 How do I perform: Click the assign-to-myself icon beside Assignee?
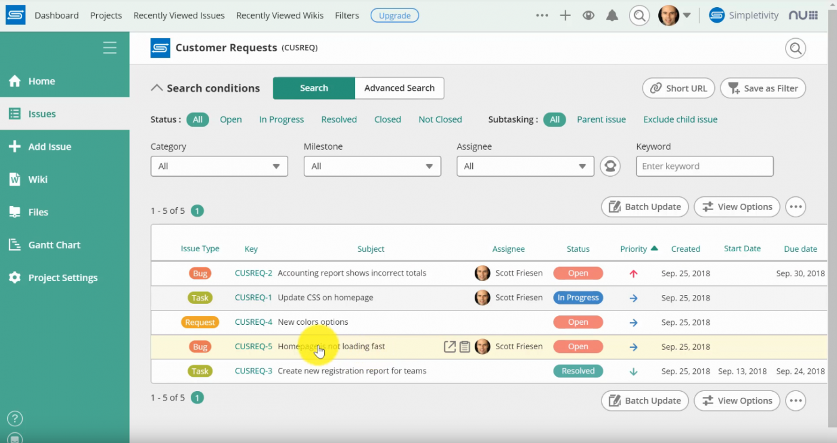(x=610, y=166)
